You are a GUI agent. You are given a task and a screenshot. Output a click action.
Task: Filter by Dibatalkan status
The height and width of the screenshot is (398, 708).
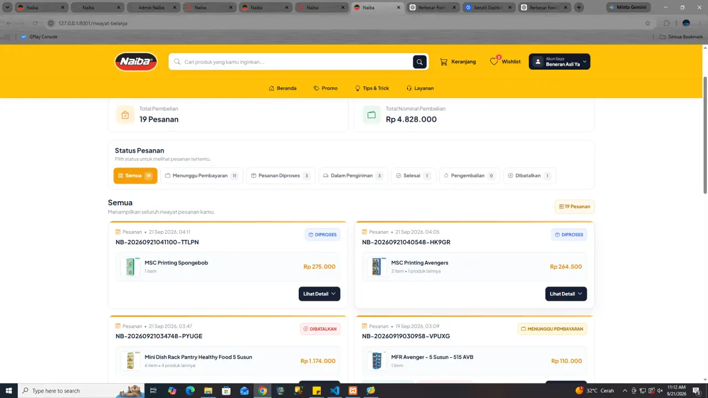tap(530, 176)
